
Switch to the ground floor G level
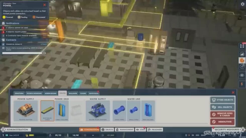coord(242,67)
